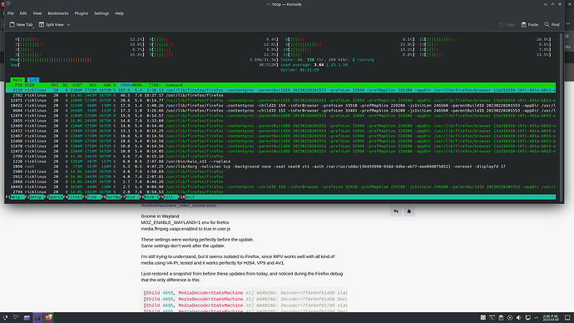Screen dimensions: 574x323
Task: Select process row with PID 9684
Action: pyautogui.click(x=281, y=111)
